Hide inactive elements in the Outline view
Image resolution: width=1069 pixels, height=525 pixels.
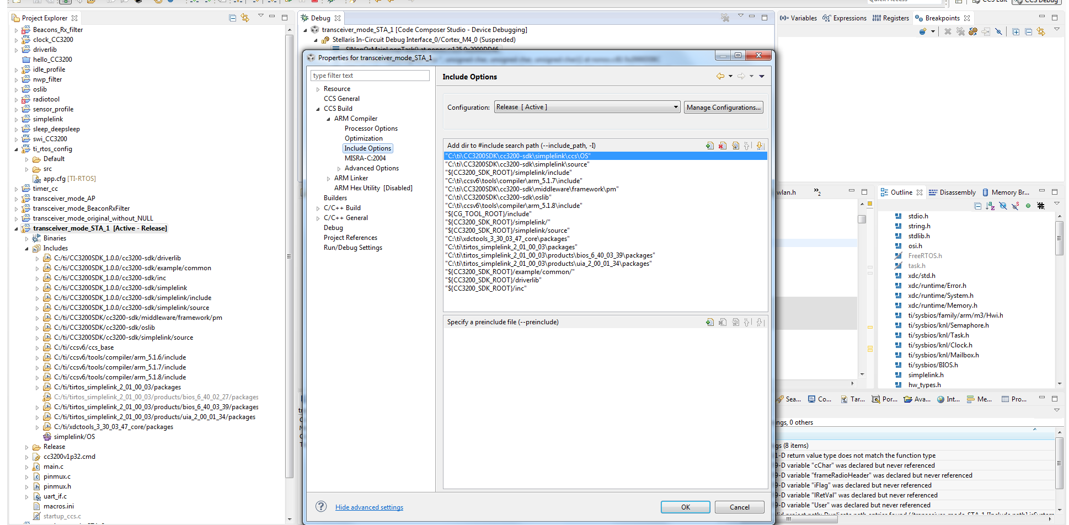[1041, 206]
